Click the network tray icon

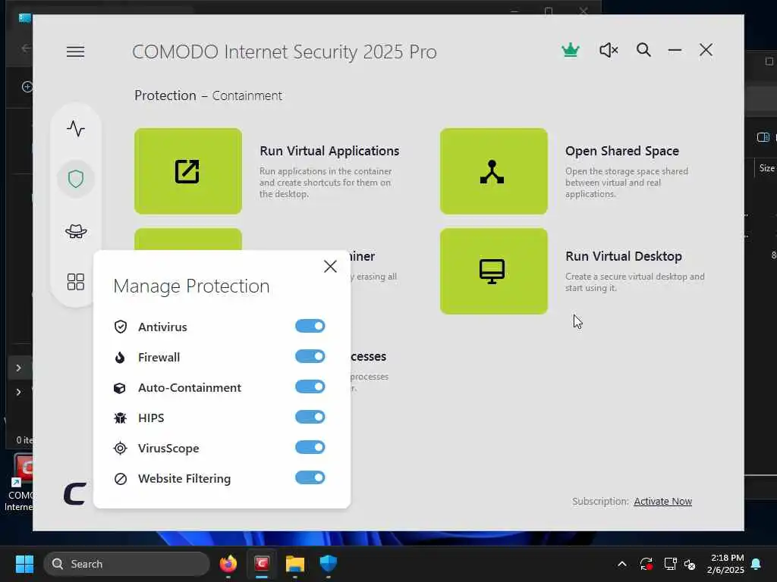click(670, 564)
